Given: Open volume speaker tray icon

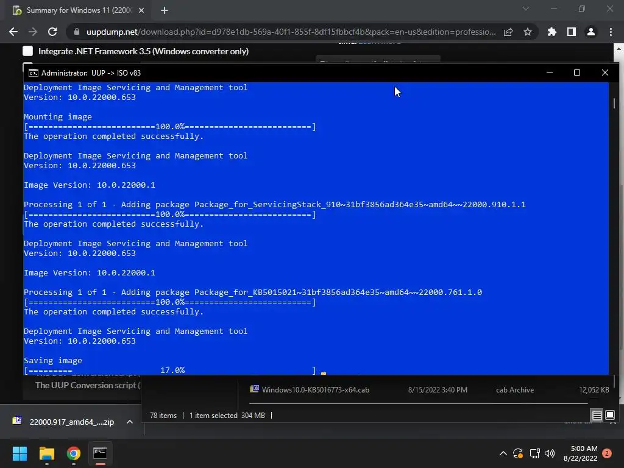Looking at the screenshot, I should (x=550, y=453).
